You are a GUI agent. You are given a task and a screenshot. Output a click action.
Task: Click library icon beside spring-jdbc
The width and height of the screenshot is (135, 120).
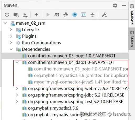[x=24, y=95]
